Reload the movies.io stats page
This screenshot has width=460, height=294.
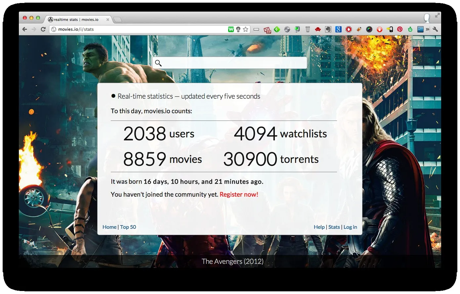pos(43,29)
